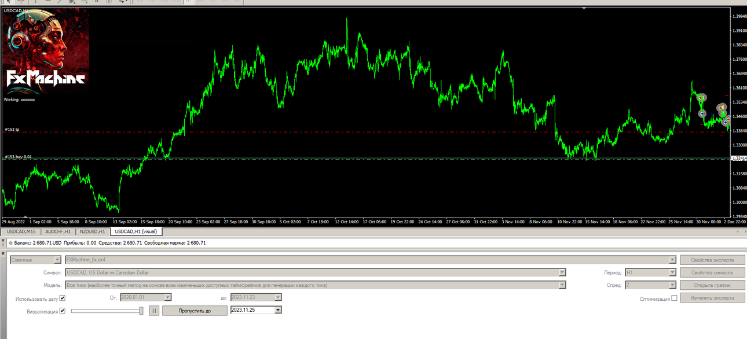Open the 'Период' H1 dropdown
Image resolution: width=747 pixels, height=339 pixels.
[672, 272]
